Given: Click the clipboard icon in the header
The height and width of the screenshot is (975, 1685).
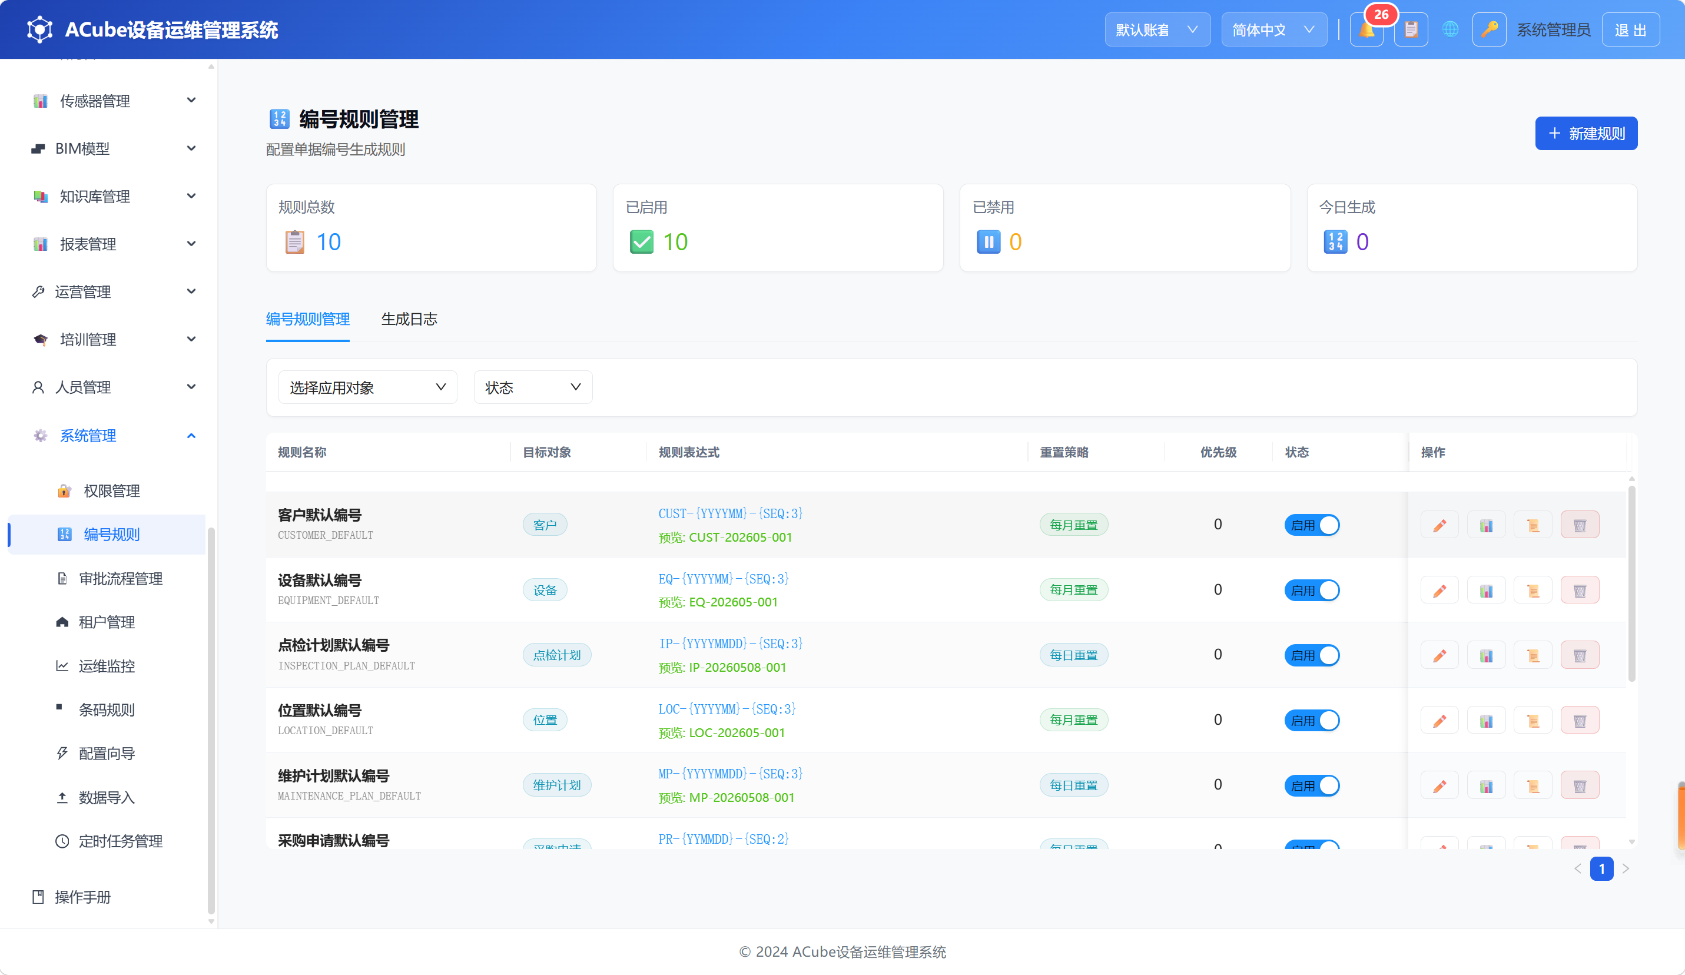Looking at the screenshot, I should click(1411, 30).
